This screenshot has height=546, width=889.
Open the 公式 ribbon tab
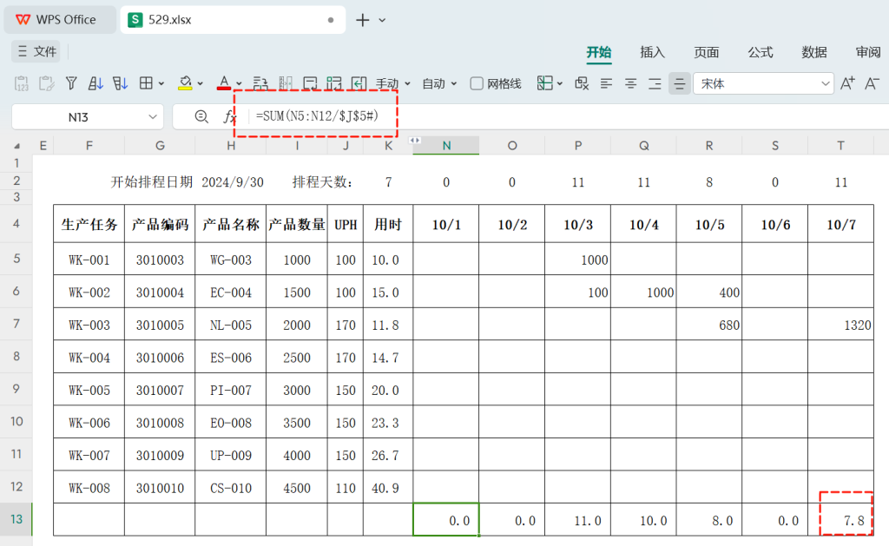[761, 52]
